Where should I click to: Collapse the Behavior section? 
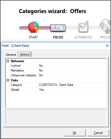(8, 61)
